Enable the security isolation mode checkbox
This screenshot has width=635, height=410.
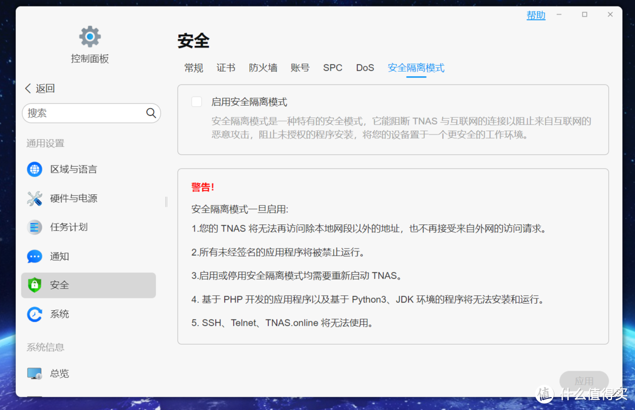(x=197, y=102)
